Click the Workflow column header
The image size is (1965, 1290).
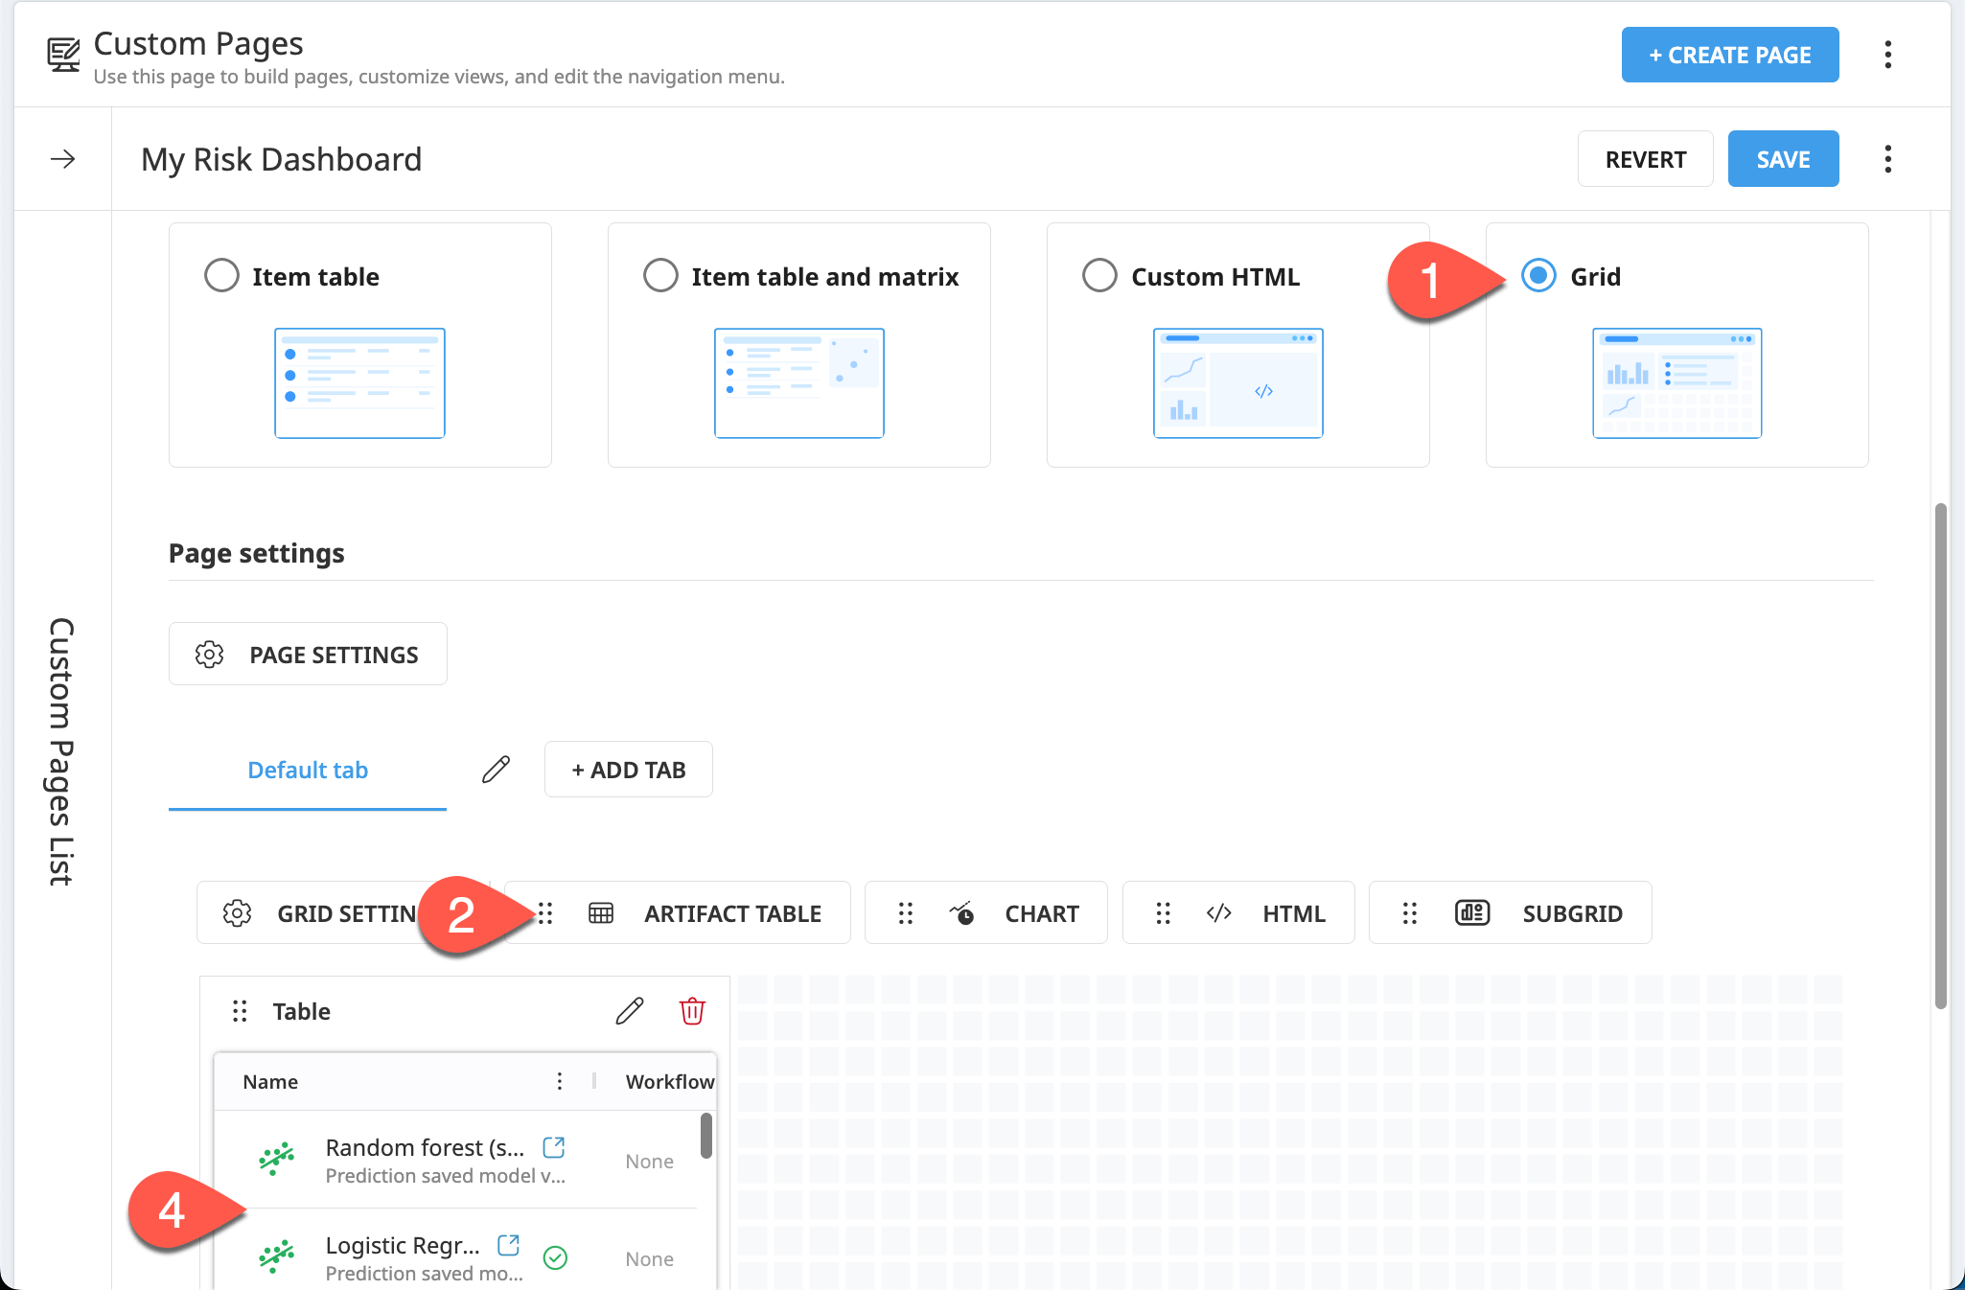coord(670,1082)
